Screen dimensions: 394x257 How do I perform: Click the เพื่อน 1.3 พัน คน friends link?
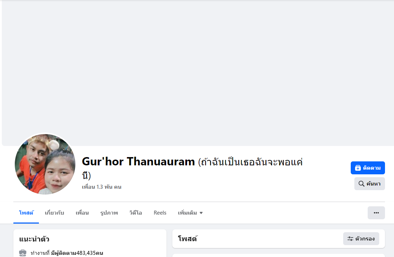(102, 187)
